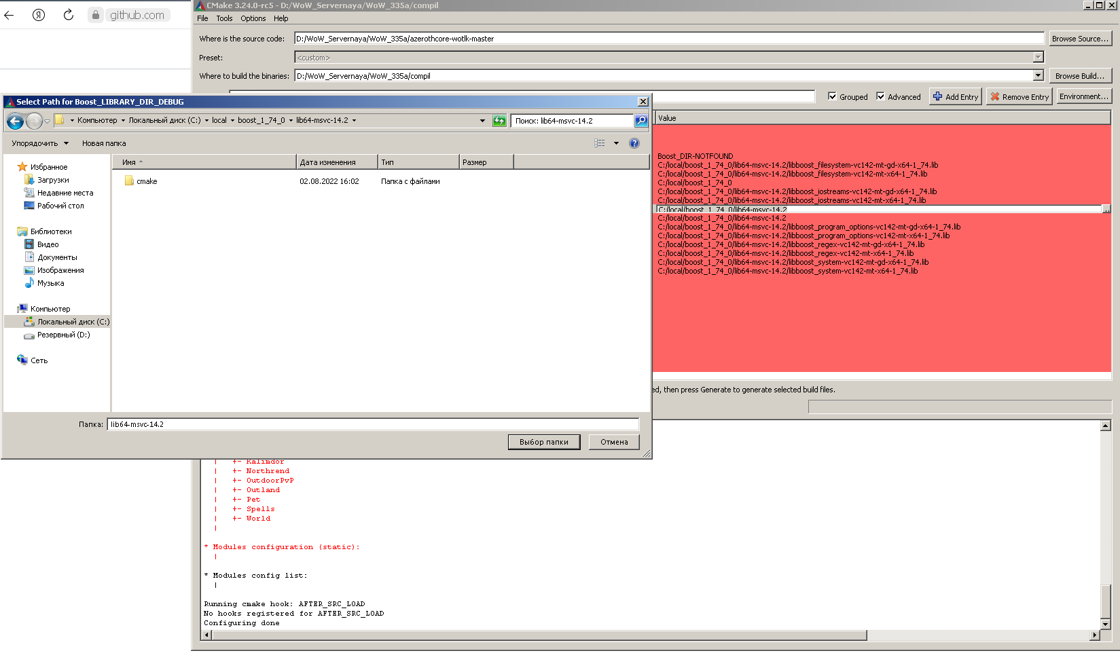Open the help question-mark icon in the dialog
This screenshot has height=653, width=1120.
pos(634,143)
